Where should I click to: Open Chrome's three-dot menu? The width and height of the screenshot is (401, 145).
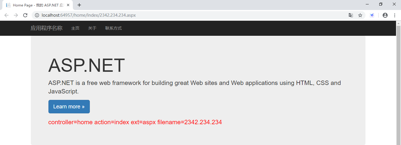click(395, 15)
